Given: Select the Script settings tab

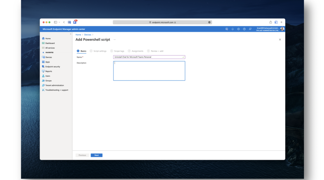Looking at the screenshot, I should (x=98, y=51).
